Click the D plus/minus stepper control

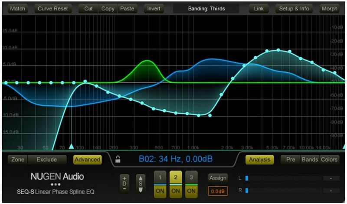tap(124, 184)
